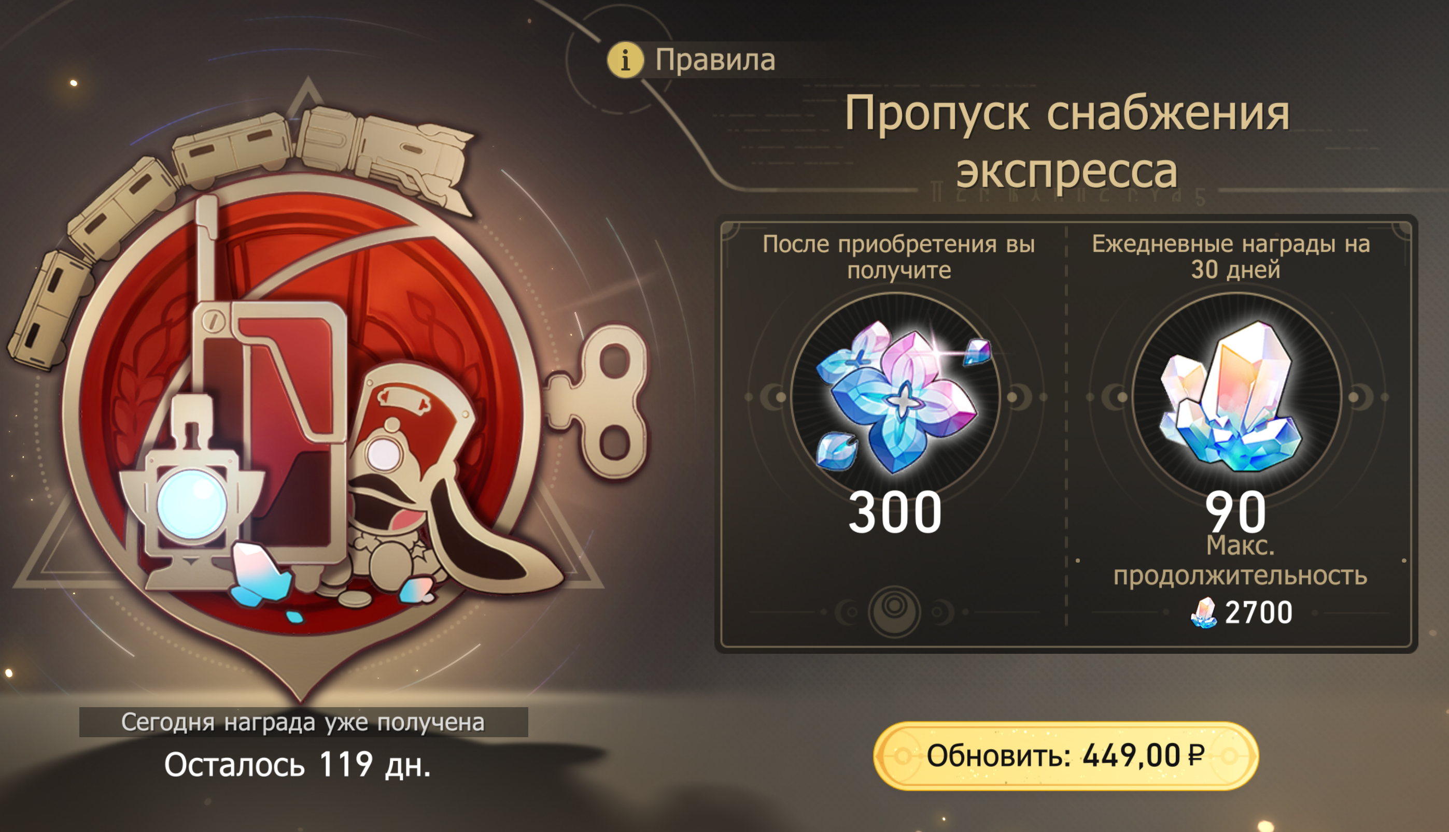Click the 90 daily reward amount
Viewport: 1449px width, 832px height.
pos(1235,512)
